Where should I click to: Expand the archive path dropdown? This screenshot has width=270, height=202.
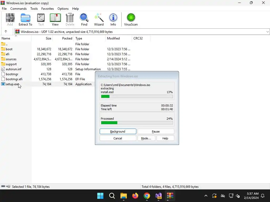267,32
